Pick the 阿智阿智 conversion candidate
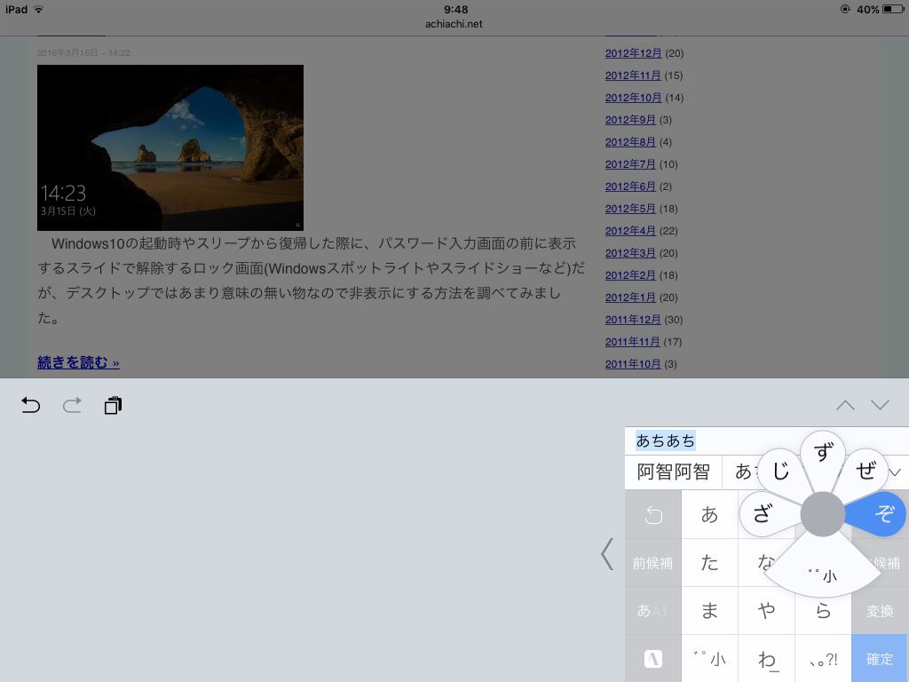Viewport: 909px width, 682px height. (673, 472)
